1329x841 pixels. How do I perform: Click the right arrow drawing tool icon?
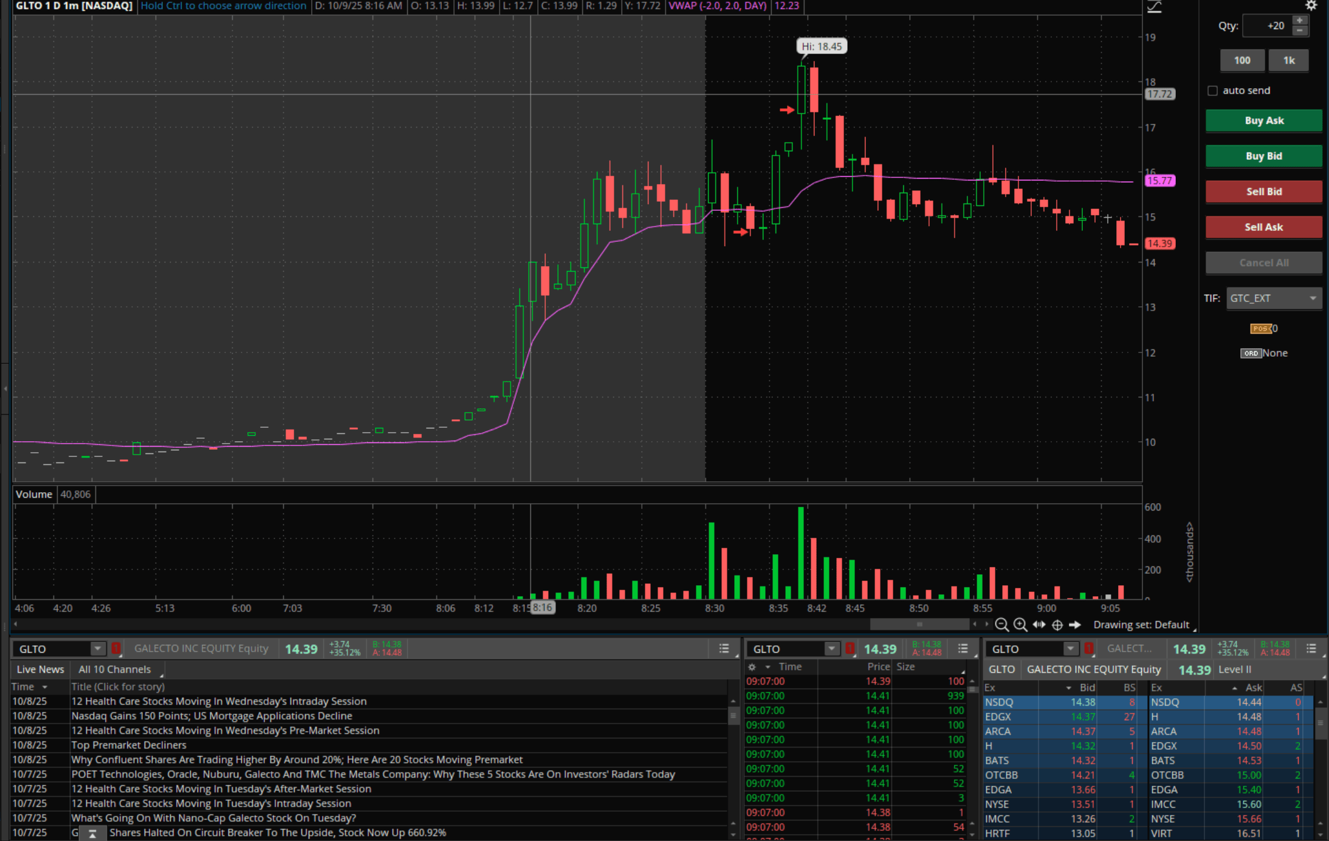(x=1075, y=625)
